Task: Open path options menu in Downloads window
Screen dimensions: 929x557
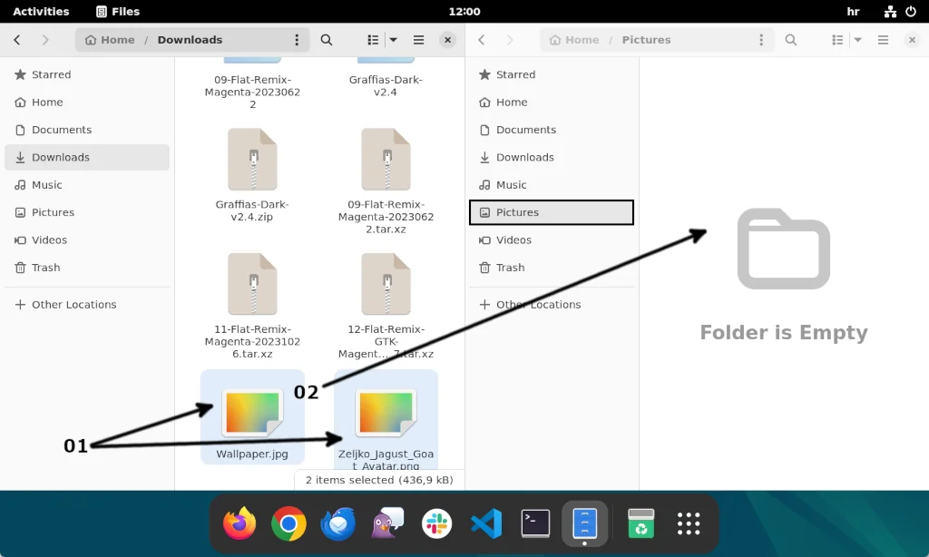Action: (297, 40)
